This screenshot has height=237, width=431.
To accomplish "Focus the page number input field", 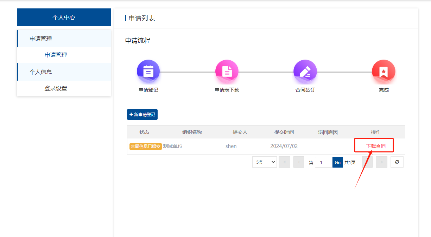I will [x=324, y=162].
